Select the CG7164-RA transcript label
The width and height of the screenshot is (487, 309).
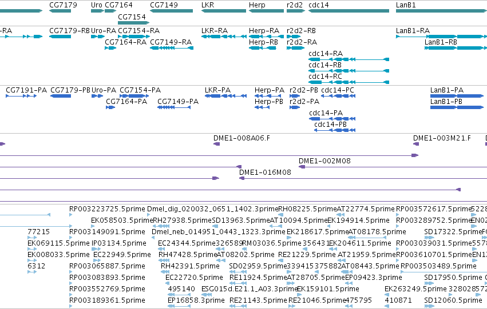click(125, 42)
